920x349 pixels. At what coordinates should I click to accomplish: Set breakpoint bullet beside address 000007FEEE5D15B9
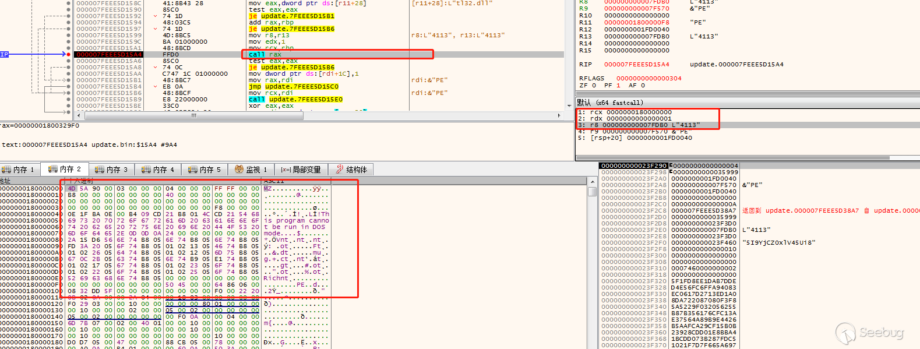(69, 99)
